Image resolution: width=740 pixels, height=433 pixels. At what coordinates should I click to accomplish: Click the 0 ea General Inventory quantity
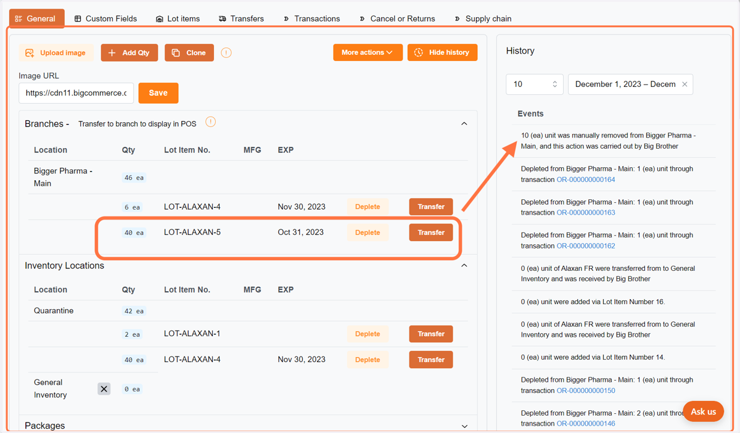132,389
